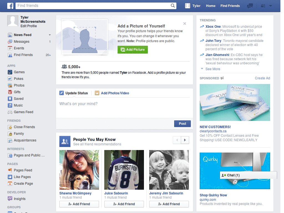Click the Create Ad link
Viewport: 284px width, 213px height.
pyautogui.click(x=262, y=78)
